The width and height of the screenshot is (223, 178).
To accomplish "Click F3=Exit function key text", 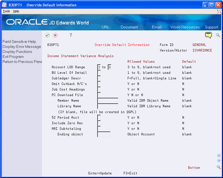I will (130, 173).
